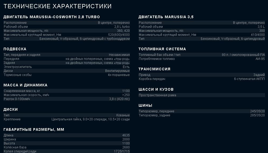Click the Центральная гайка wheel mounting value
This screenshot has width=268, height=153.
90,119
